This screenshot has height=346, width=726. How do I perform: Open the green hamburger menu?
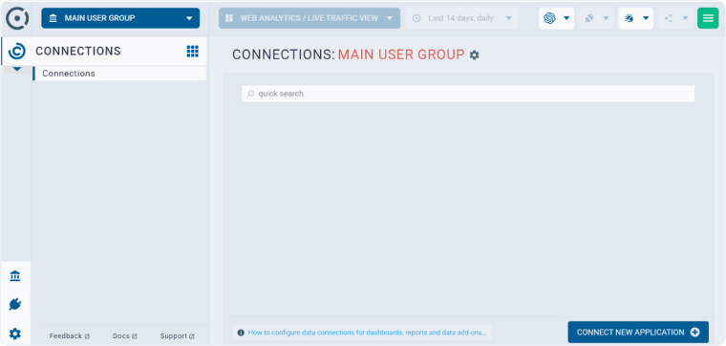pos(708,18)
